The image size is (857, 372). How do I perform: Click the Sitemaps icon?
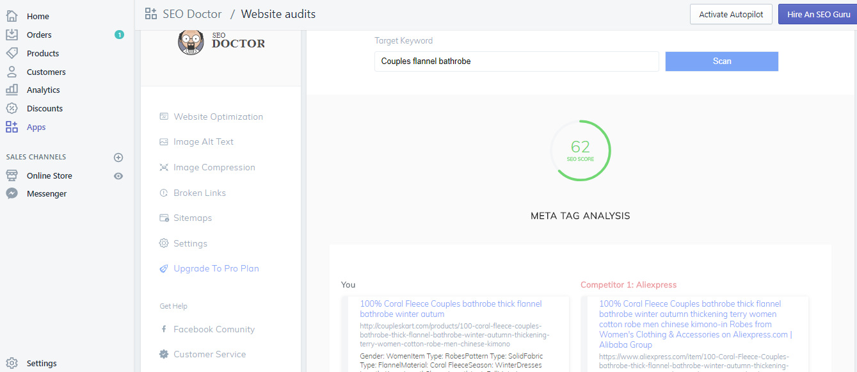pyautogui.click(x=164, y=218)
